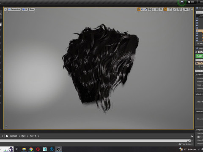Select the child Static Mesh component row
Viewport: 203px width, 152px height.
click(201, 66)
